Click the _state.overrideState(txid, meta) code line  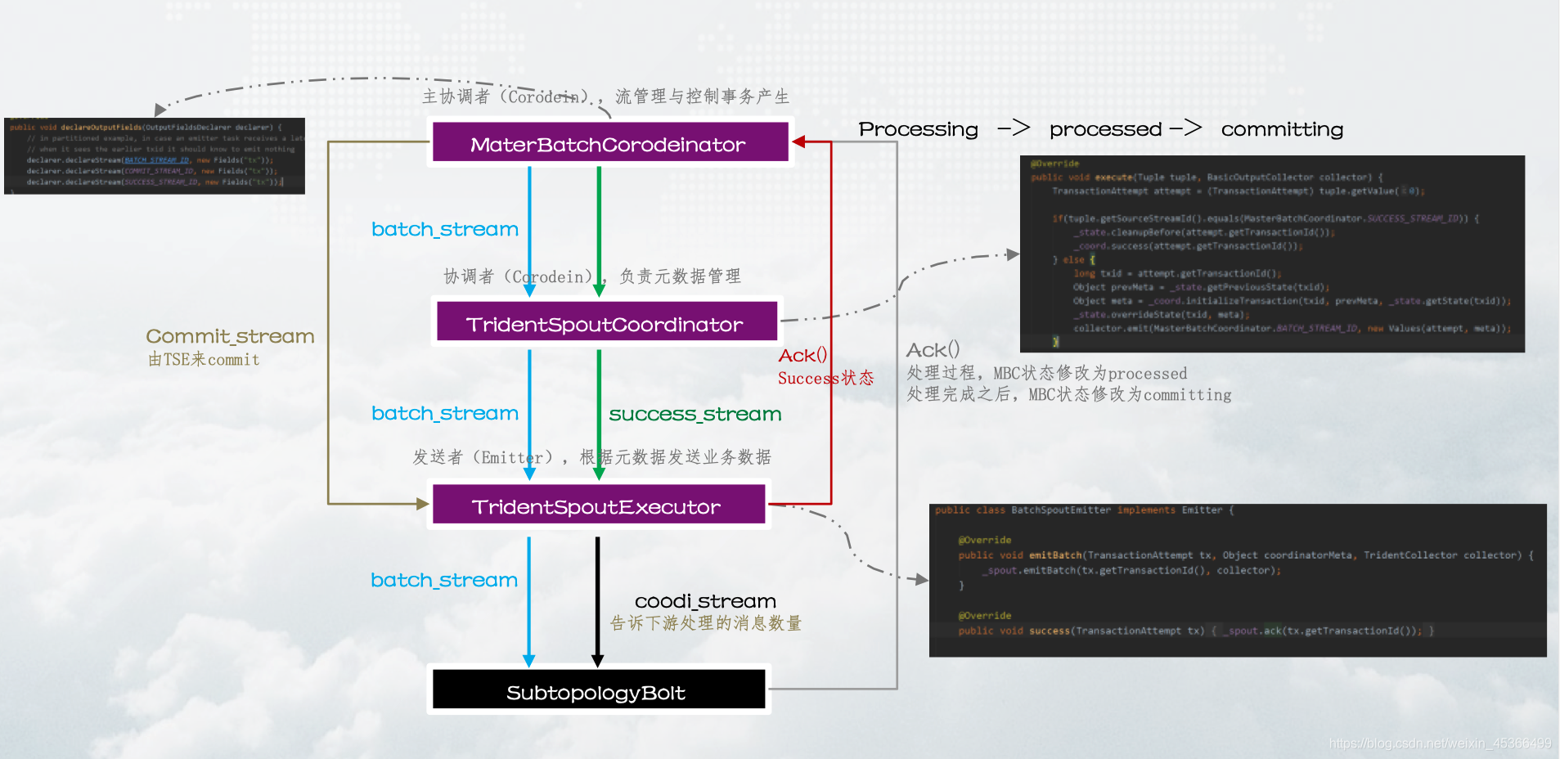[1162, 314]
